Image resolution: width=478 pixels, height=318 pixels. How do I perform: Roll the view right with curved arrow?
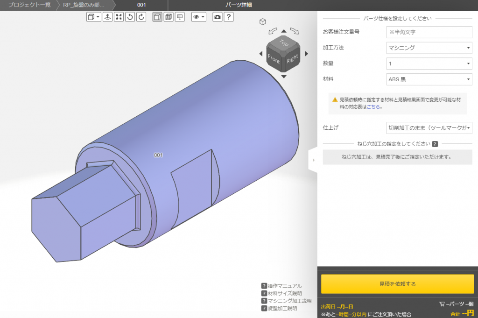point(295,31)
